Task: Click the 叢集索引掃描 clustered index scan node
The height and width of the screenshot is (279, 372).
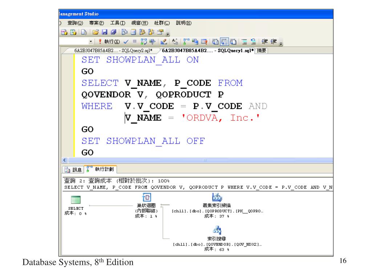Action: pos(217,206)
